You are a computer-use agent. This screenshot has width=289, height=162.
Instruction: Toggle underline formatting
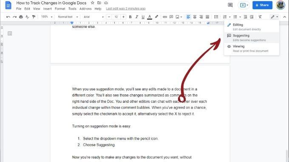[143, 17]
